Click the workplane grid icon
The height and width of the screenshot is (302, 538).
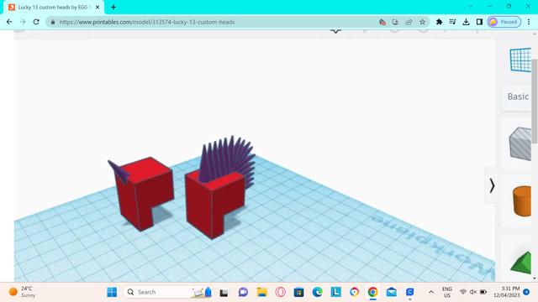coord(520,60)
